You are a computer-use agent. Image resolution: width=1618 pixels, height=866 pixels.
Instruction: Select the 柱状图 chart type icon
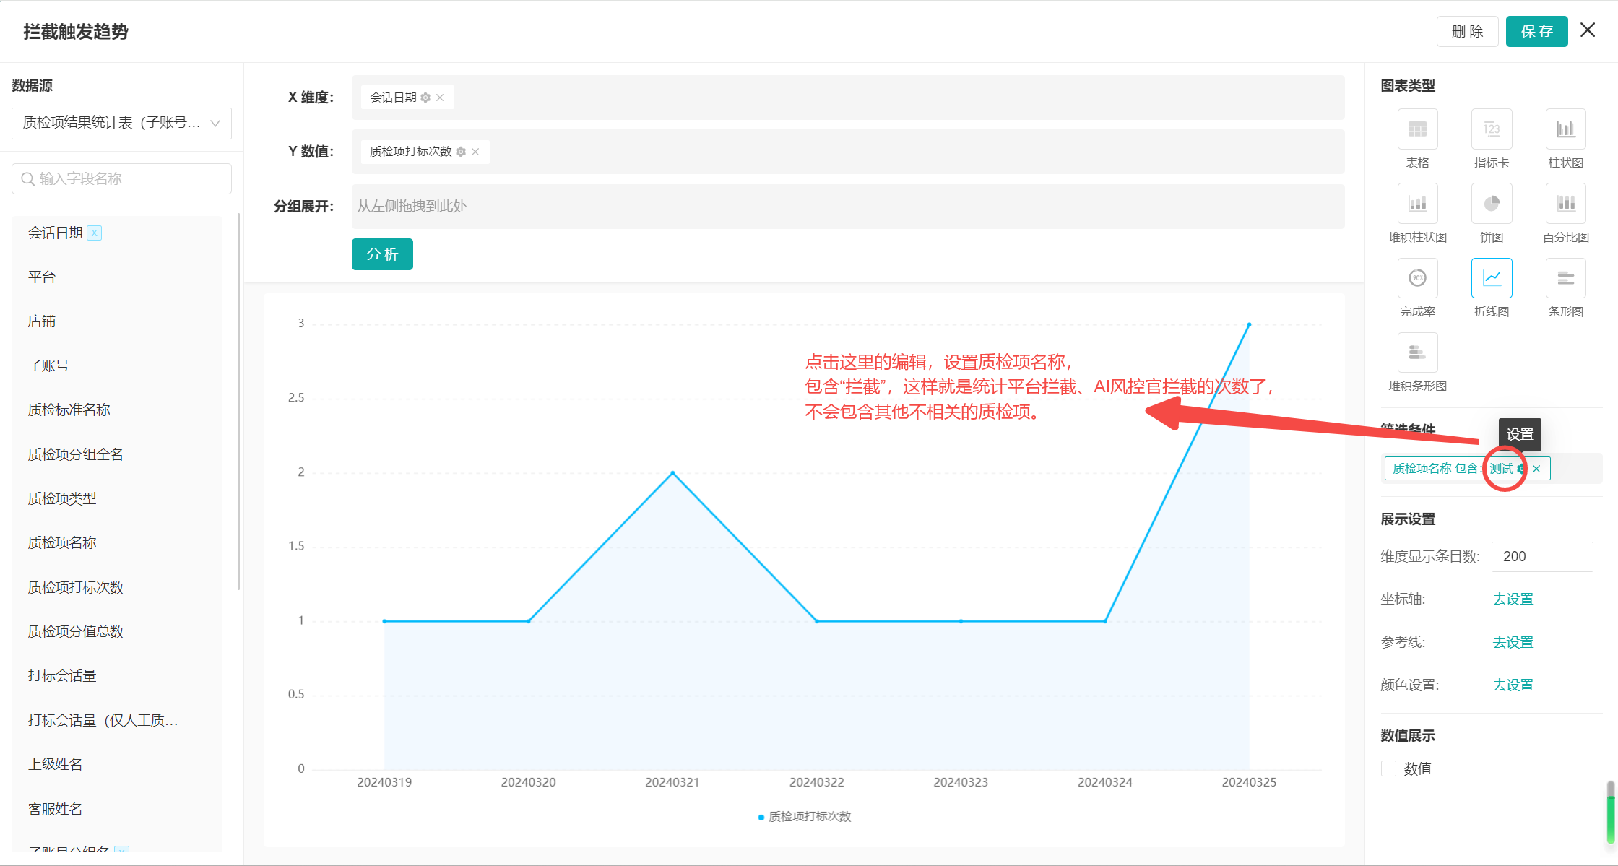click(1565, 129)
